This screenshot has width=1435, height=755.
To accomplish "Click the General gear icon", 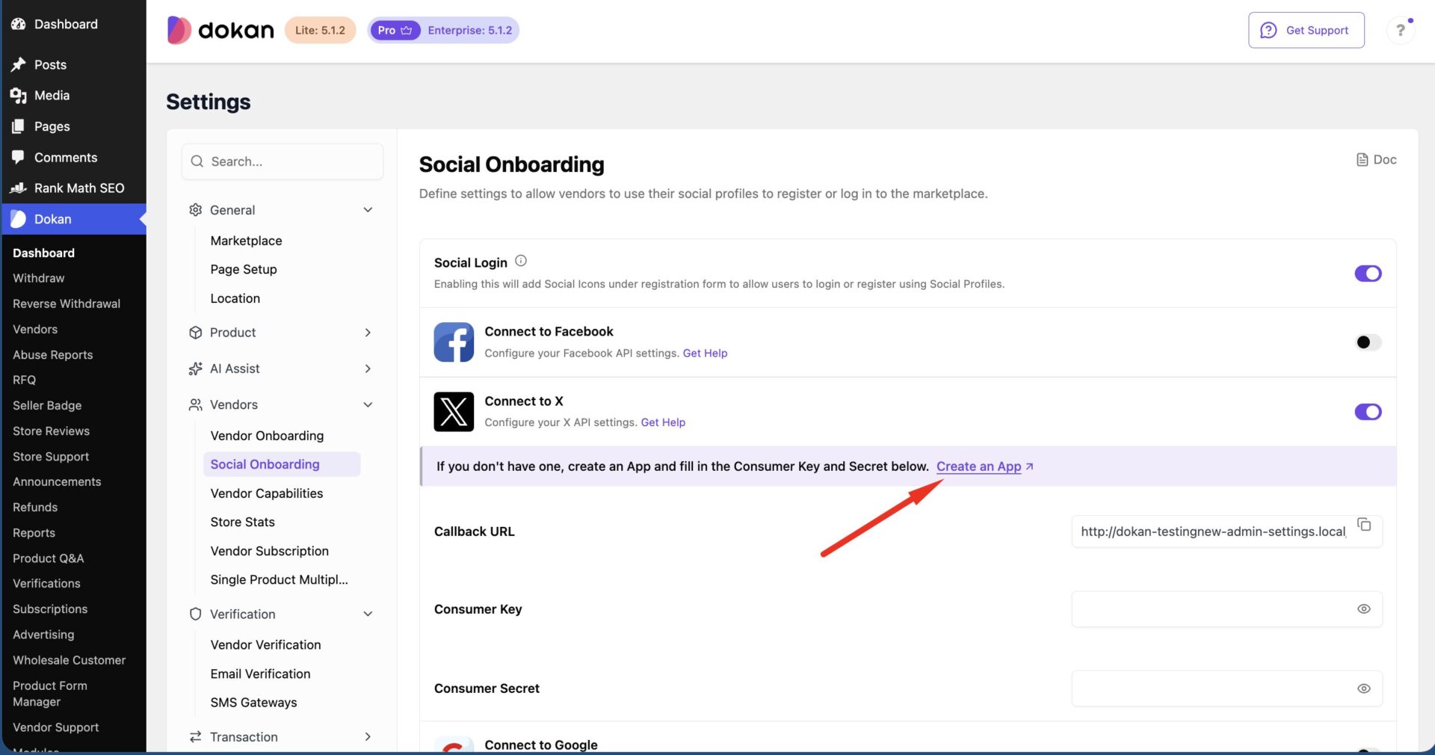I will click(x=196, y=210).
